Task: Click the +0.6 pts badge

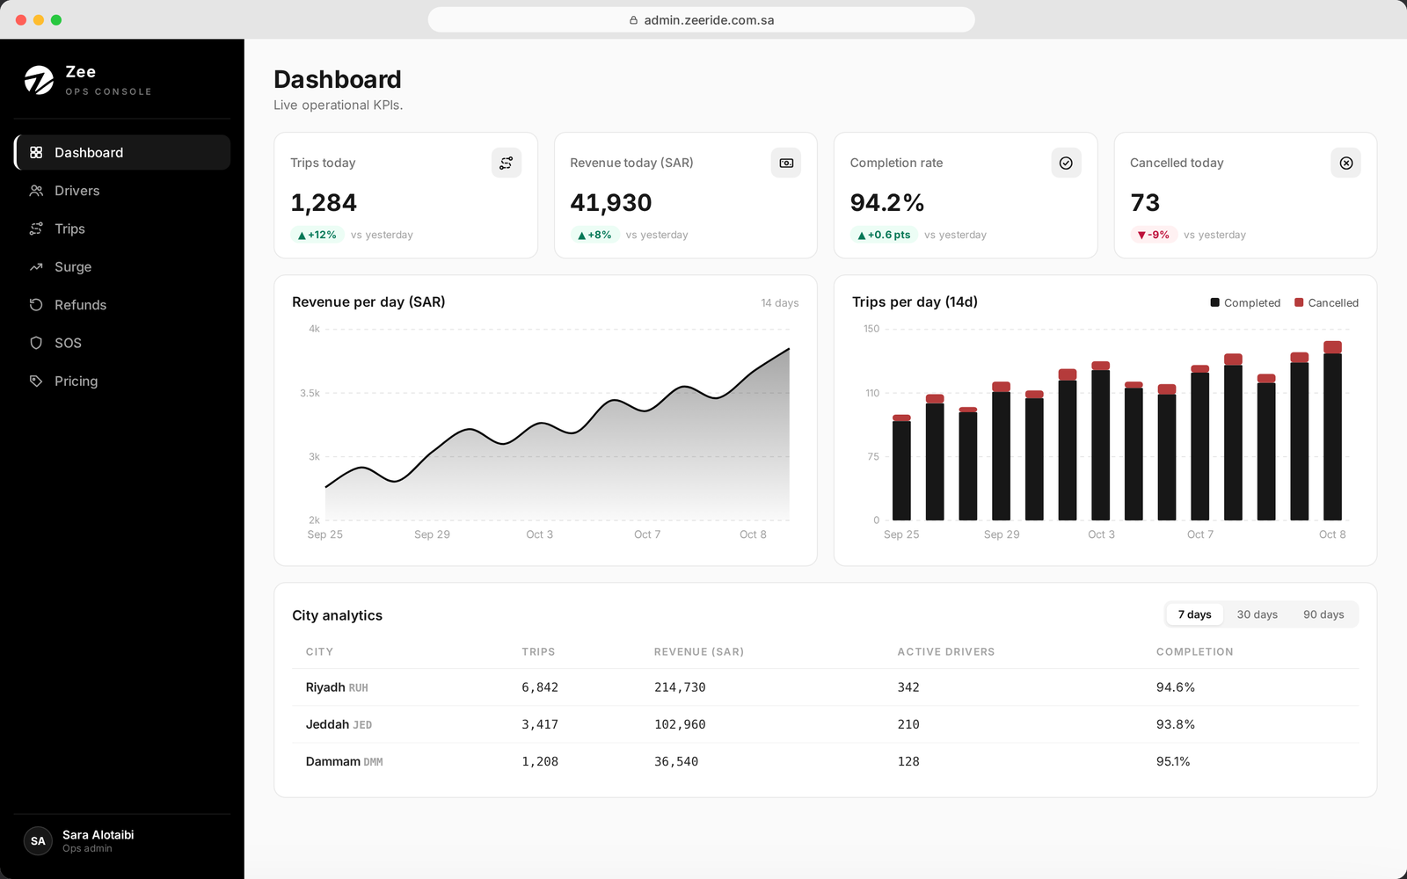Action: [x=884, y=235]
